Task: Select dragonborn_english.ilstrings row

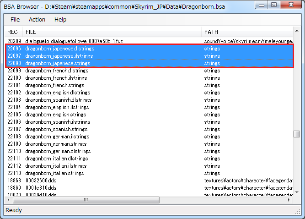Action: [x=149, y=107]
